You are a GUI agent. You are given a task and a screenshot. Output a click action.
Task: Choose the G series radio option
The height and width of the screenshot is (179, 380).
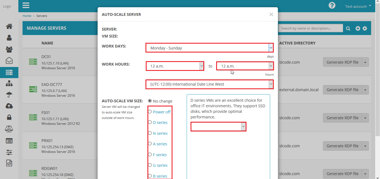[x=150, y=165]
